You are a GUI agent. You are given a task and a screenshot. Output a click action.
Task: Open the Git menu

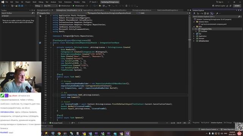pyautogui.click(x=22, y=2)
